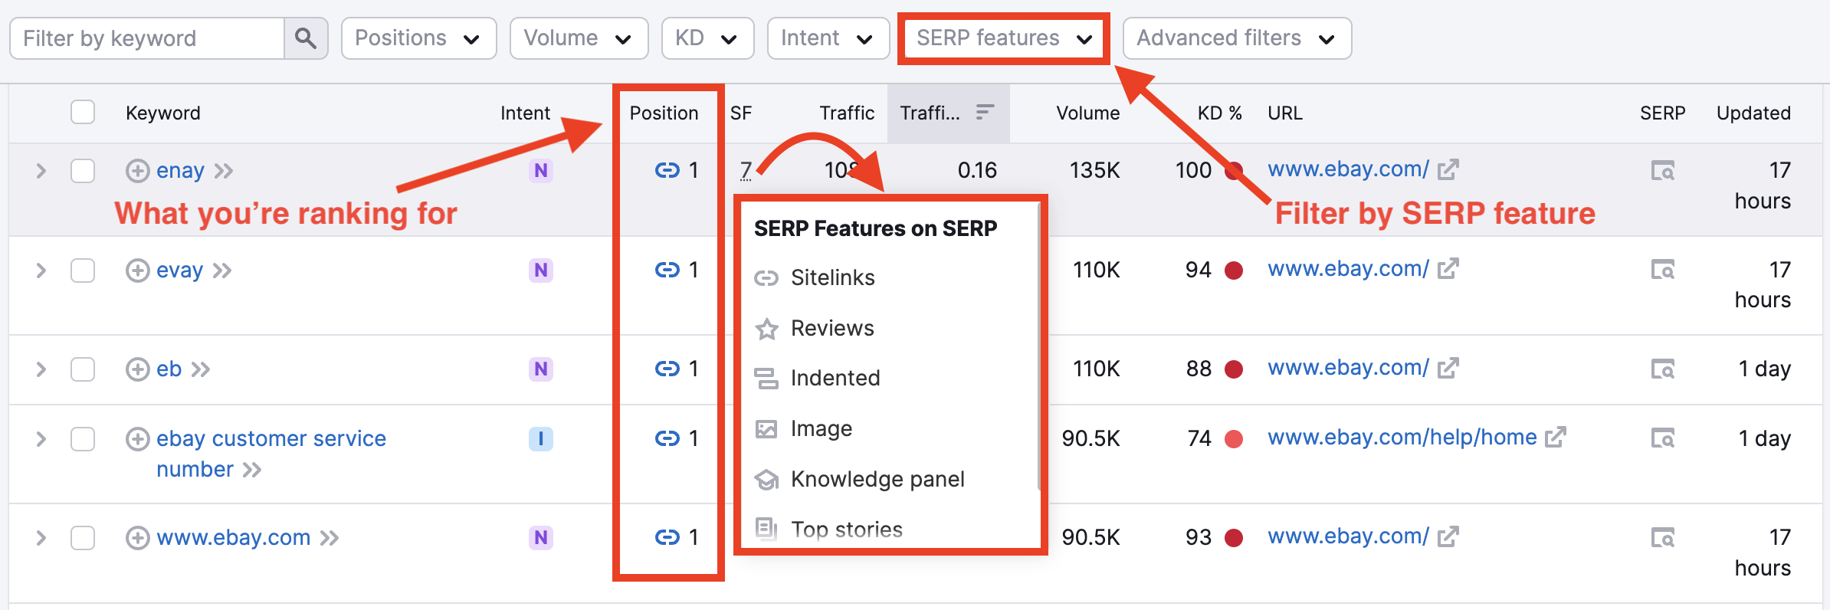This screenshot has width=1830, height=610.
Task: Click the Informational intent badge for ebay customer service
Action: [x=540, y=438]
